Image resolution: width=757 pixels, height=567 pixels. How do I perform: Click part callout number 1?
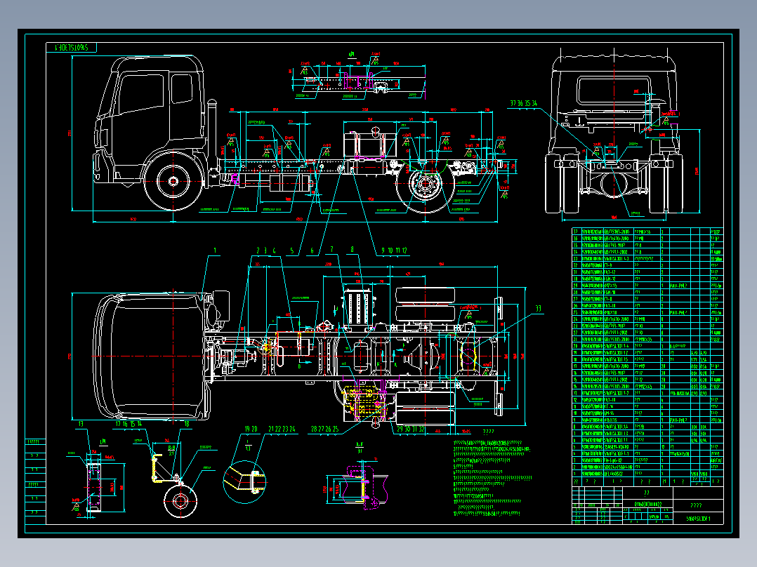coord(215,251)
